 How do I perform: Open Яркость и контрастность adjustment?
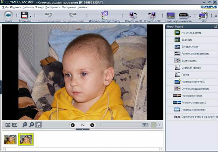(192, 54)
